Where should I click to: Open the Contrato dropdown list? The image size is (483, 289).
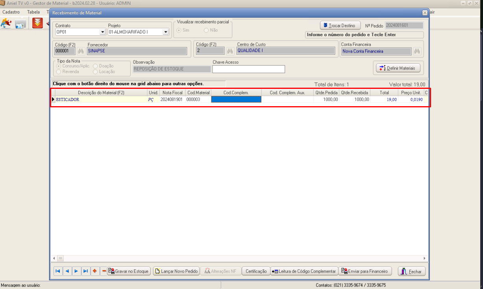click(x=103, y=32)
